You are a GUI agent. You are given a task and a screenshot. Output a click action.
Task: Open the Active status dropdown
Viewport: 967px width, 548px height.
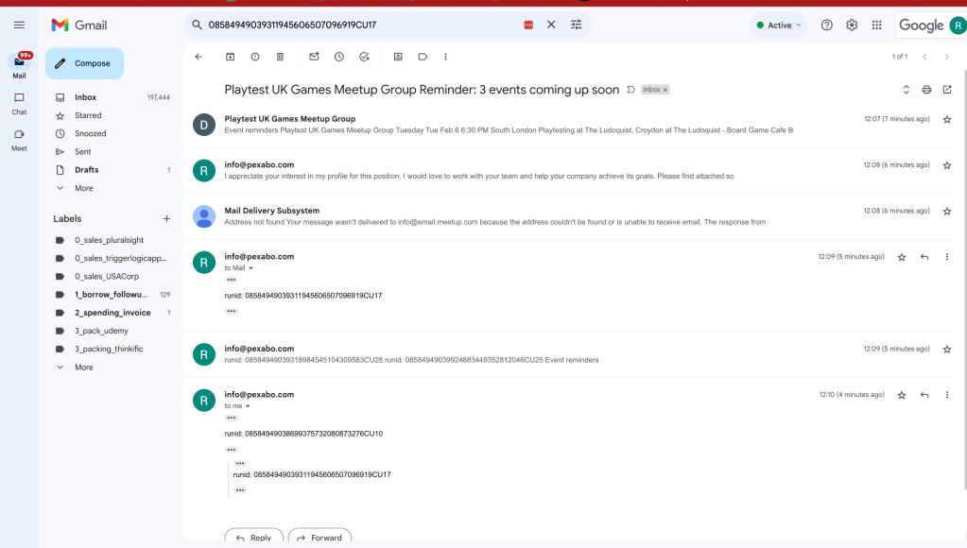point(779,26)
